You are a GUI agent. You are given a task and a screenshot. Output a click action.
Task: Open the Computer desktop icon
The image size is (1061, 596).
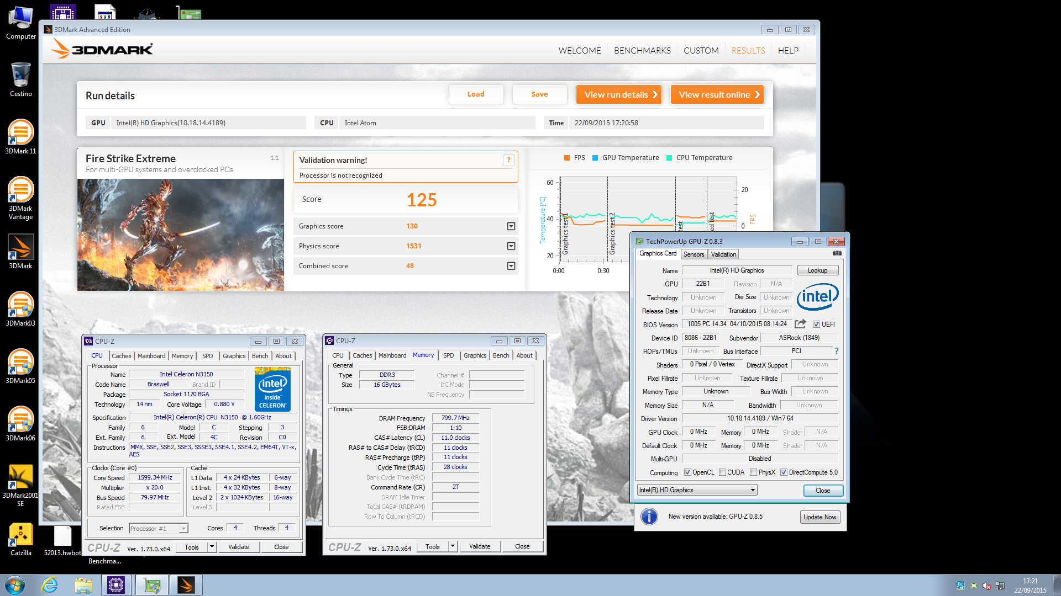click(x=21, y=23)
